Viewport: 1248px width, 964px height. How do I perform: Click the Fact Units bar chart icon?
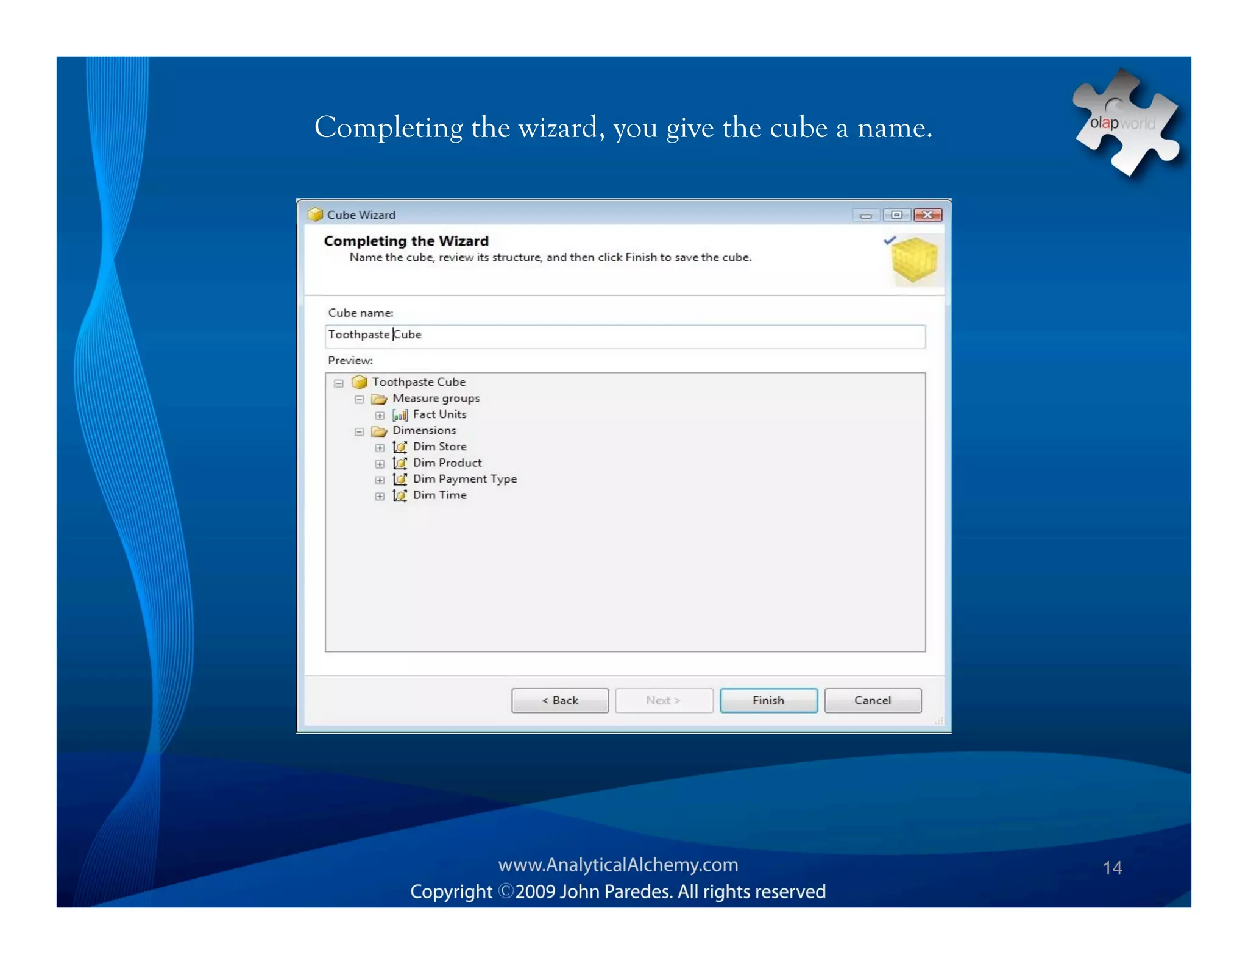pos(400,416)
